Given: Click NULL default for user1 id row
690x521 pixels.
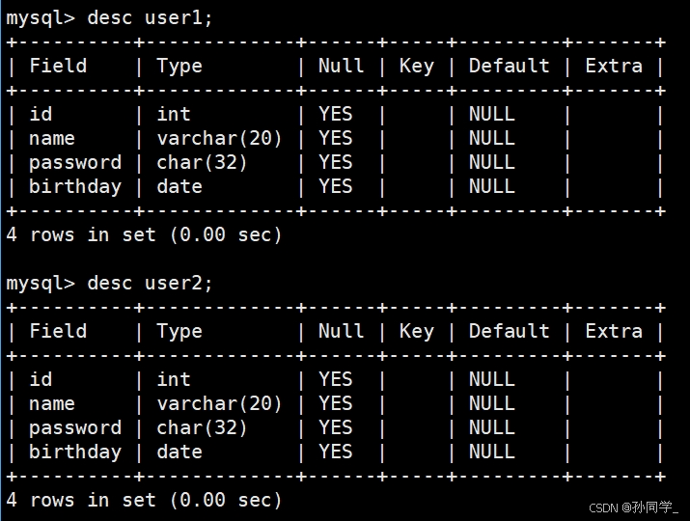Looking at the screenshot, I should (x=492, y=115).
